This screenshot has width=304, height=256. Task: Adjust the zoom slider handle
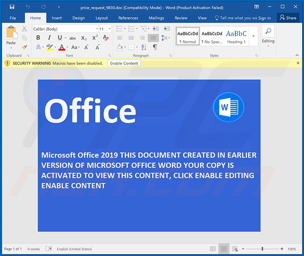point(262,249)
